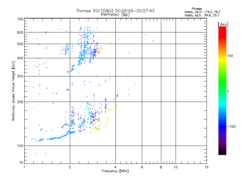243x182 pixels.
Task: Click the x-axis tick label '4'
Action: [115, 167]
